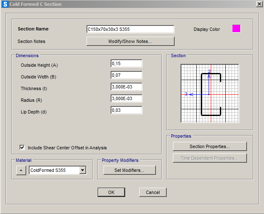Click the axis 3 arrow label in preview
Screen dimensions: 264x214
pyautogui.click(x=187, y=94)
